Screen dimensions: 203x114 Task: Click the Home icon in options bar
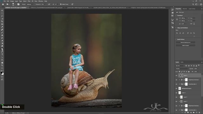coord(3,4)
